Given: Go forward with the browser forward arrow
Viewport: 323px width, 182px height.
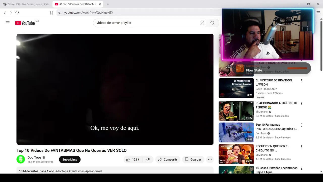Looking at the screenshot, I should (x=11, y=13).
